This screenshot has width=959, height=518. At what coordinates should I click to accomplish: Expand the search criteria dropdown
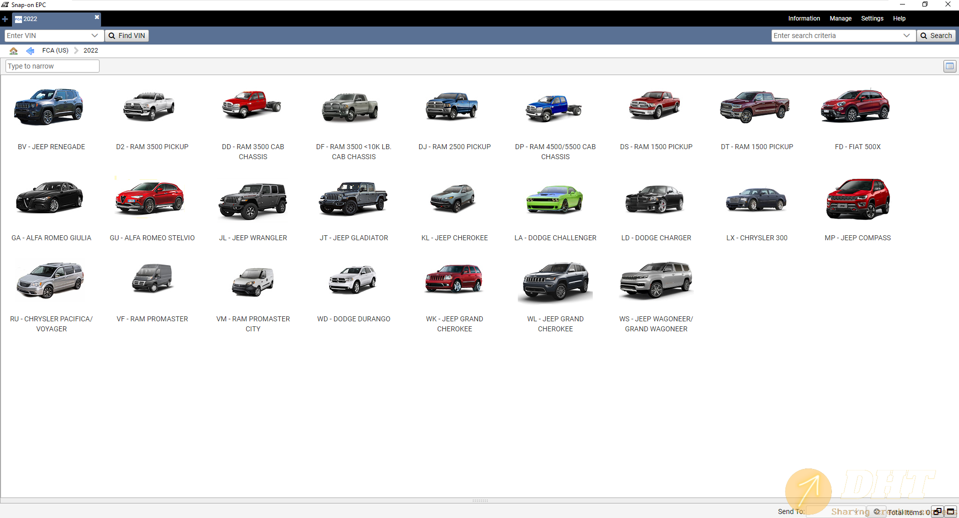click(x=906, y=36)
